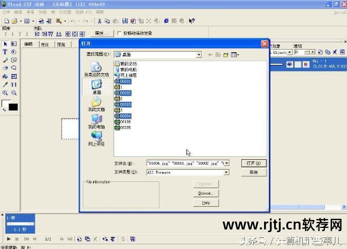The height and width of the screenshot is (249, 347).
Task: Expand the 文件名 combo box arrow
Action: [227, 163]
